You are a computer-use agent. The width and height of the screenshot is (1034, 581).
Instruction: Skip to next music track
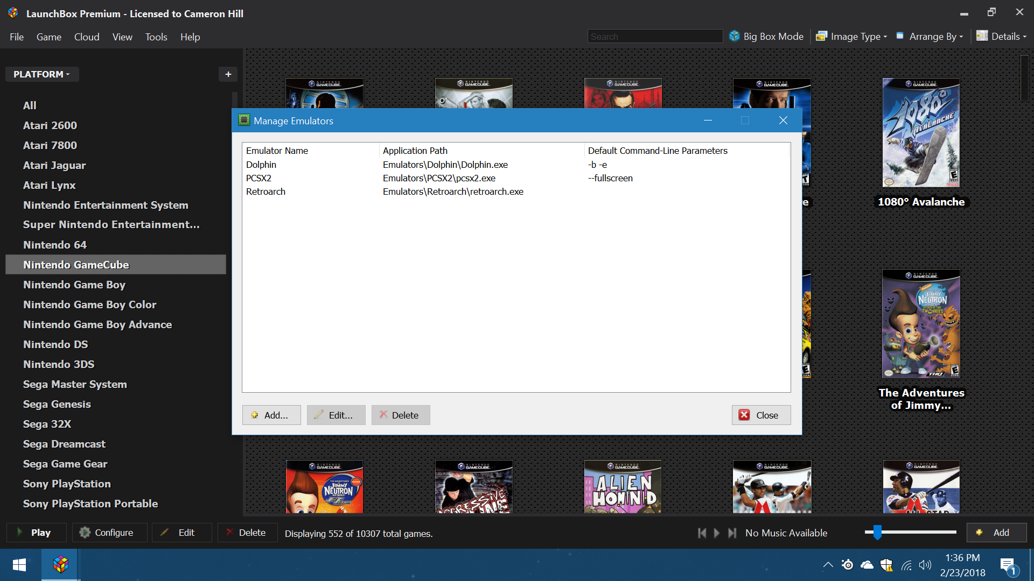click(732, 533)
